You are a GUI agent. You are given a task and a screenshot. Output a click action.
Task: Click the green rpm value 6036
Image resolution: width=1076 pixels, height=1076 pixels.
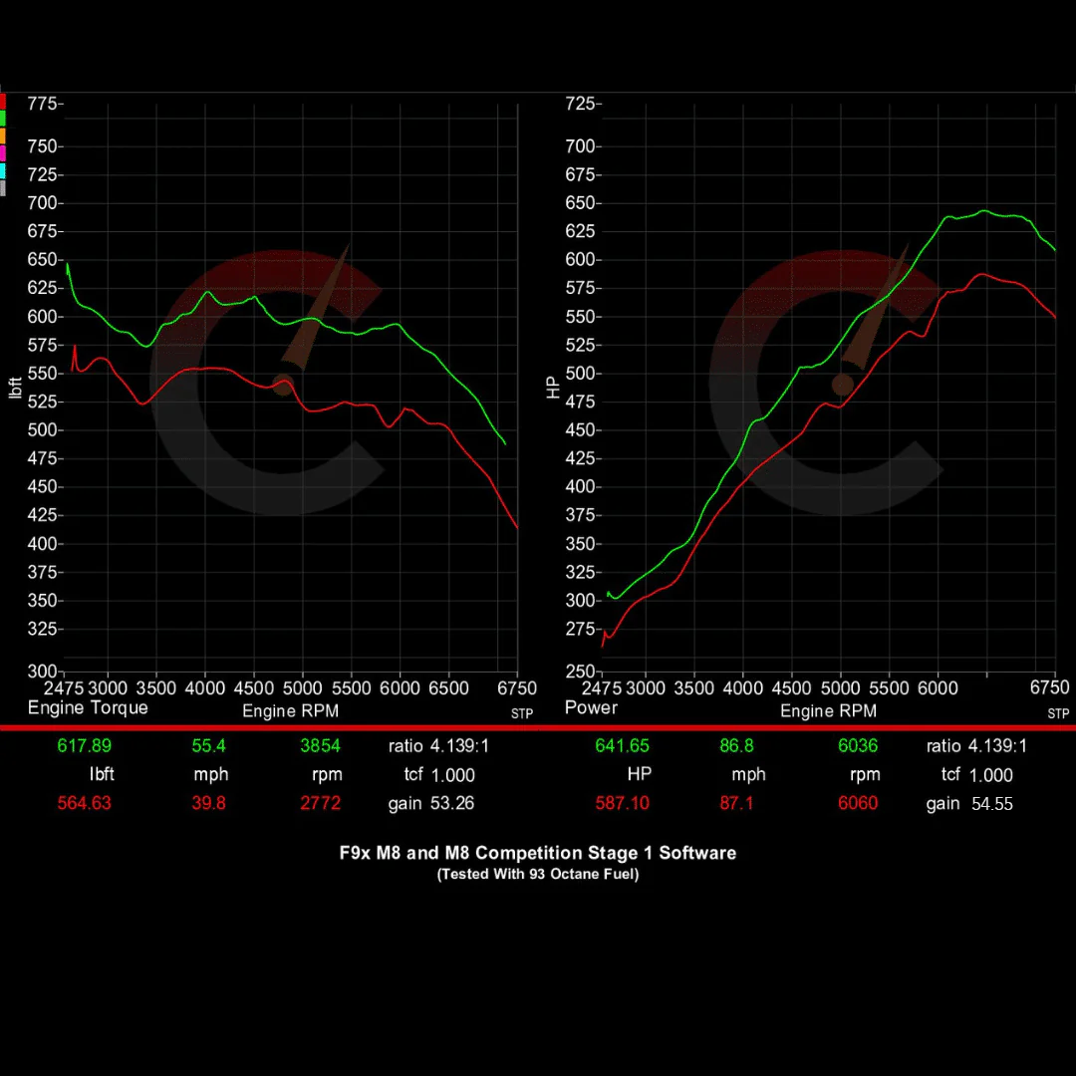tap(858, 745)
